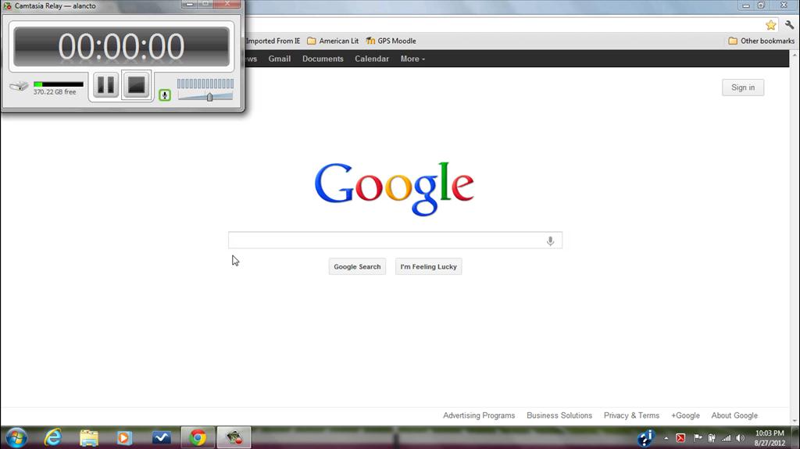Open Documents from the Google bar
The image size is (800, 449).
[323, 59]
